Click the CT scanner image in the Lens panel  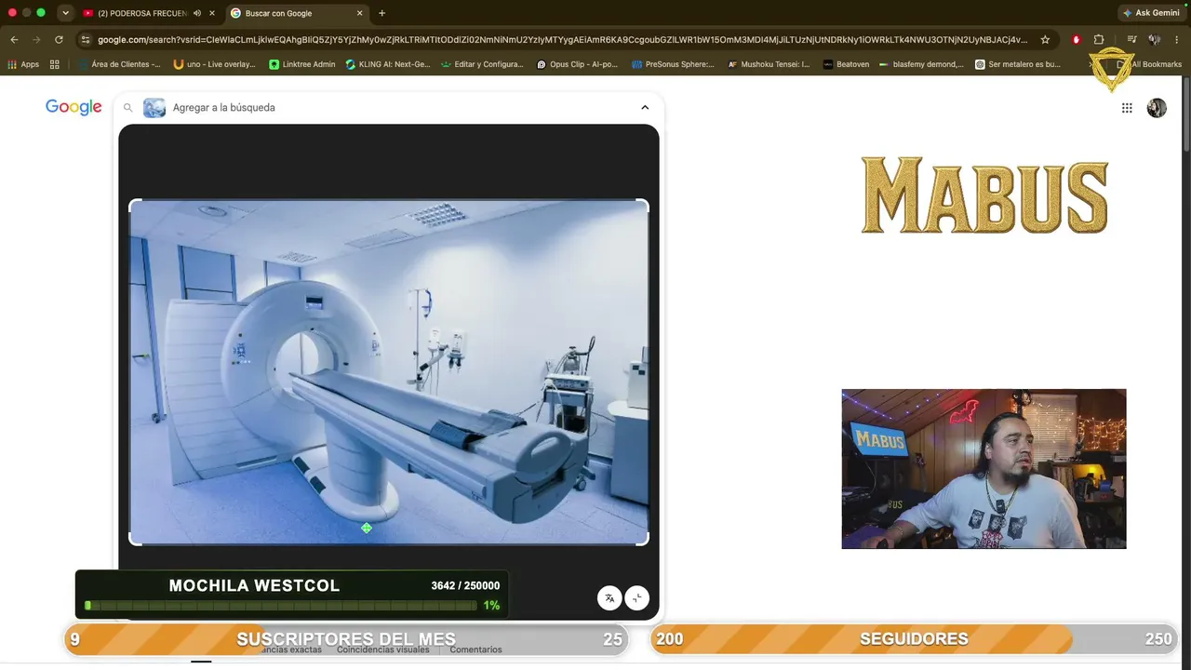coord(389,372)
